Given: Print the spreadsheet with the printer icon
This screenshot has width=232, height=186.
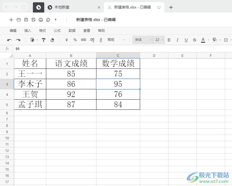Looking at the screenshot, I should click(x=41, y=20).
